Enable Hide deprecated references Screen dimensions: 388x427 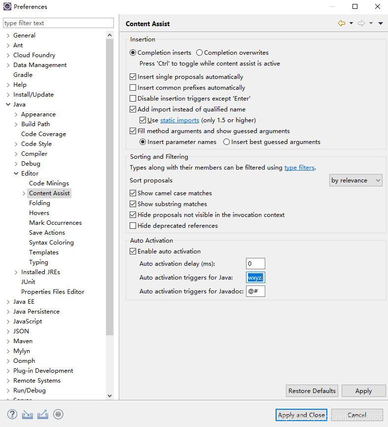133,226
